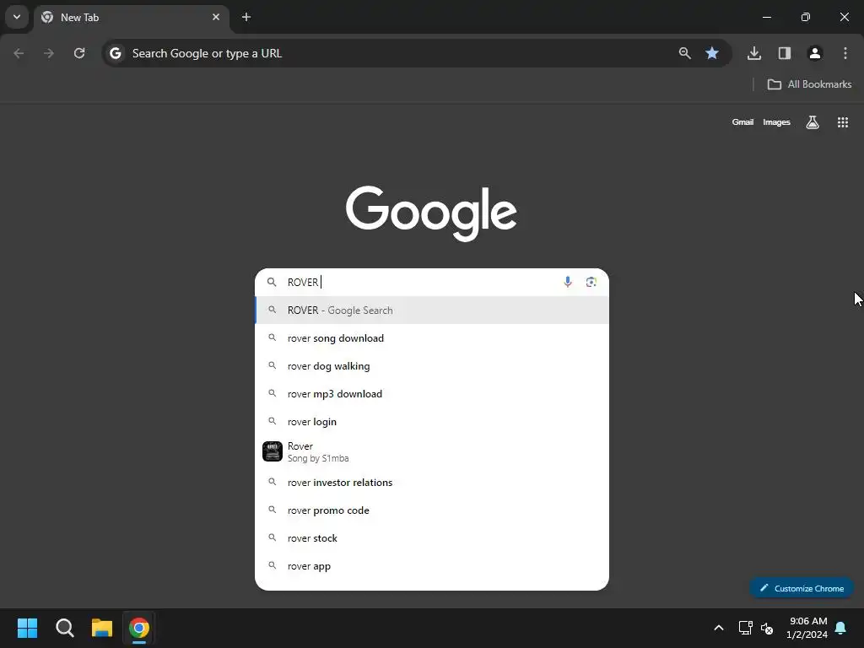Select 'ROVER - Google Search' suggestion

[x=432, y=310]
